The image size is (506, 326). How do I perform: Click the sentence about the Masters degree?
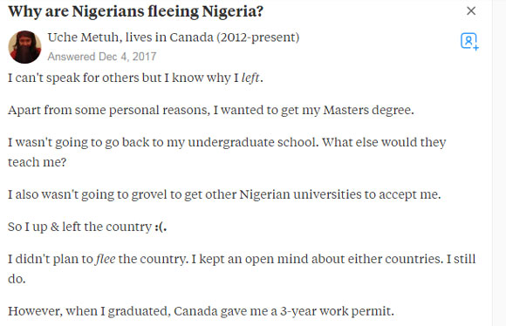point(211,111)
